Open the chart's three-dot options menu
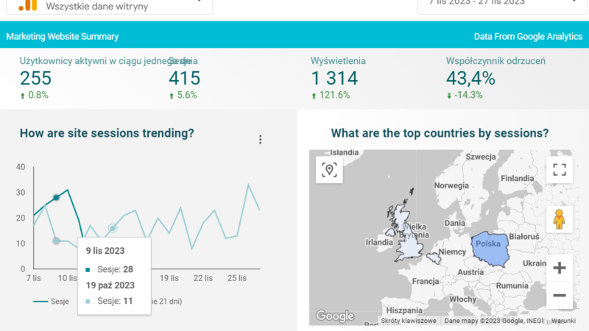Viewport: 589px width, 331px height. (x=260, y=140)
